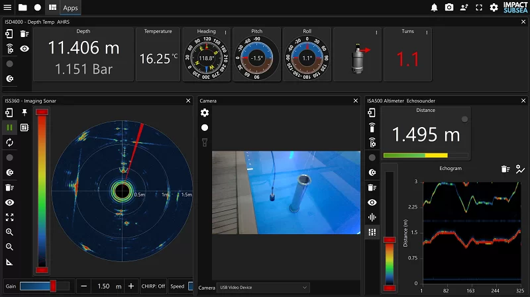Clear ISA500 data with the delete list icon

(372, 188)
